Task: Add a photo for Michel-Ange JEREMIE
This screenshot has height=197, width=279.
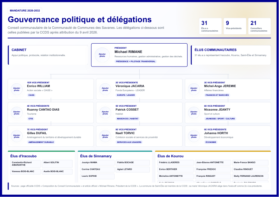Action: click(194, 89)
